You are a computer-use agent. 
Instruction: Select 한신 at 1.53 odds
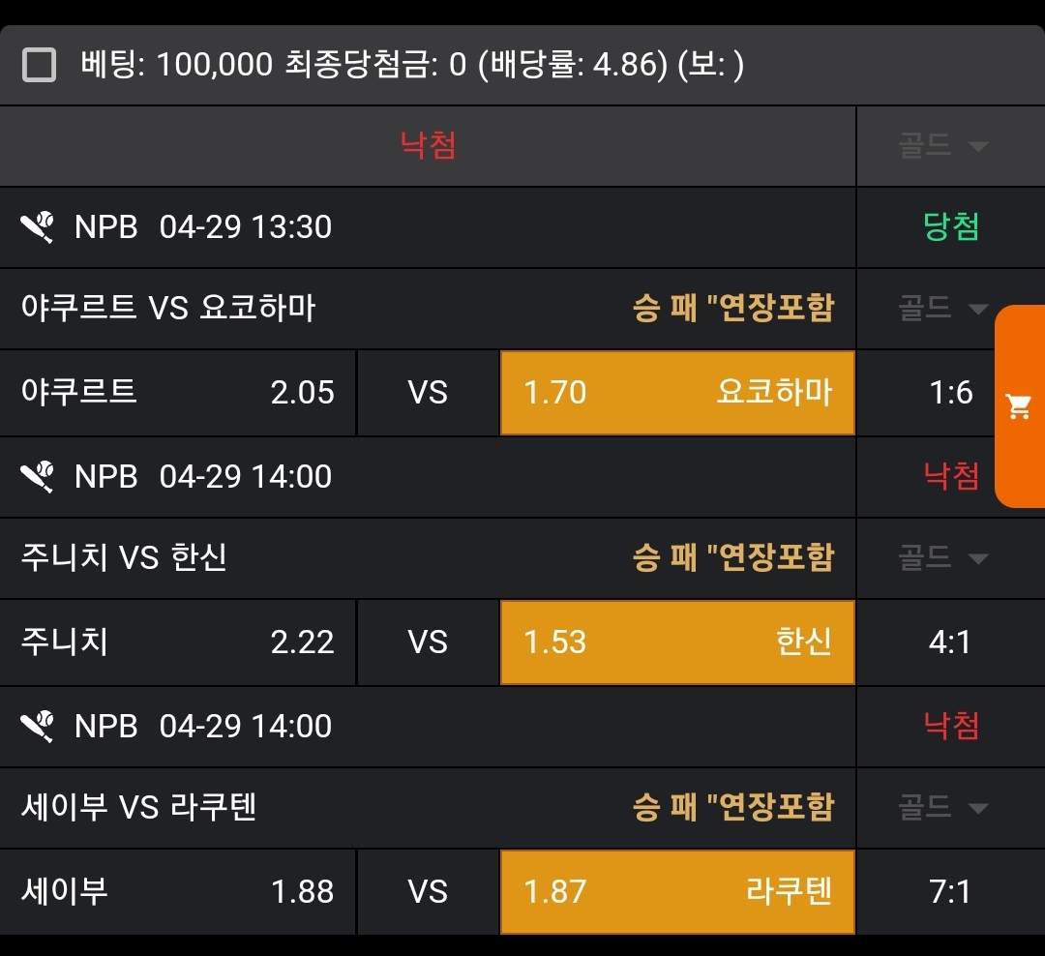(677, 642)
